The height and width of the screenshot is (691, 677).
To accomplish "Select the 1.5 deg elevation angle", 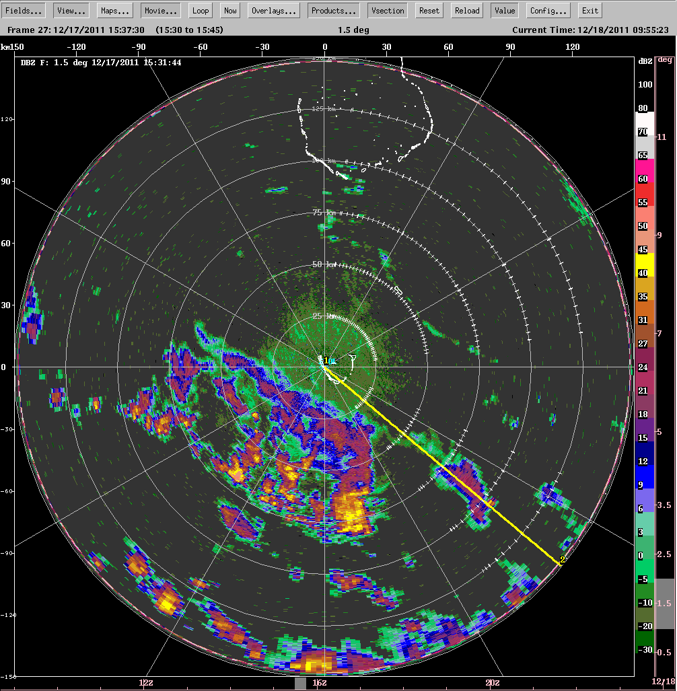I will [664, 603].
